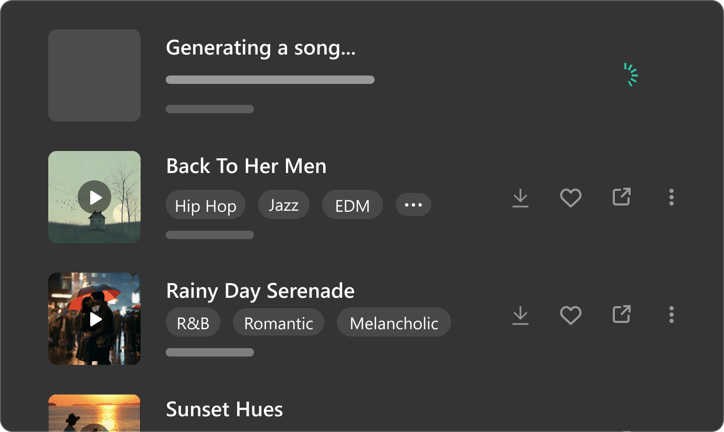The width and height of the screenshot is (724, 432).
Task: Expand hidden tags with the ellipsis chip
Action: pos(413,205)
